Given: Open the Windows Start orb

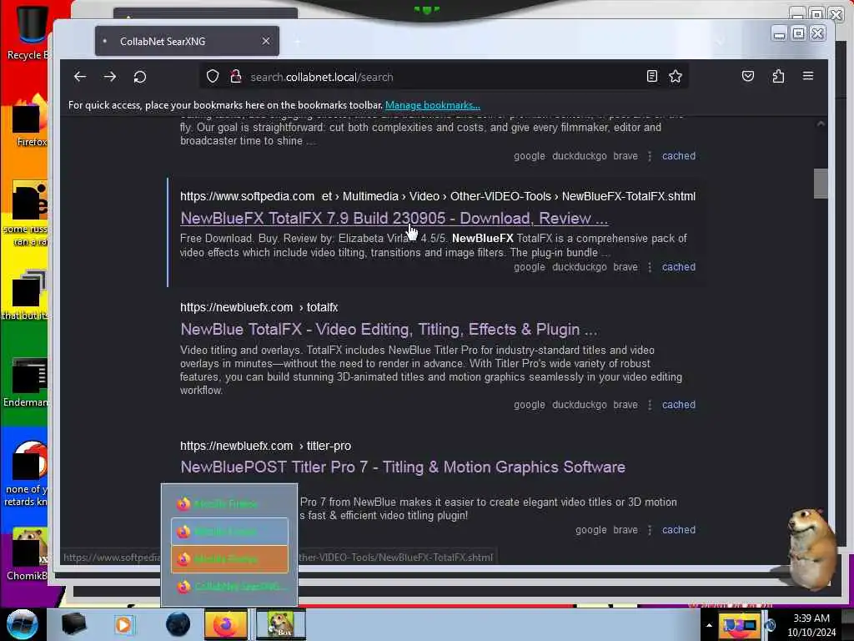Looking at the screenshot, I should click(x=23, y=624).
